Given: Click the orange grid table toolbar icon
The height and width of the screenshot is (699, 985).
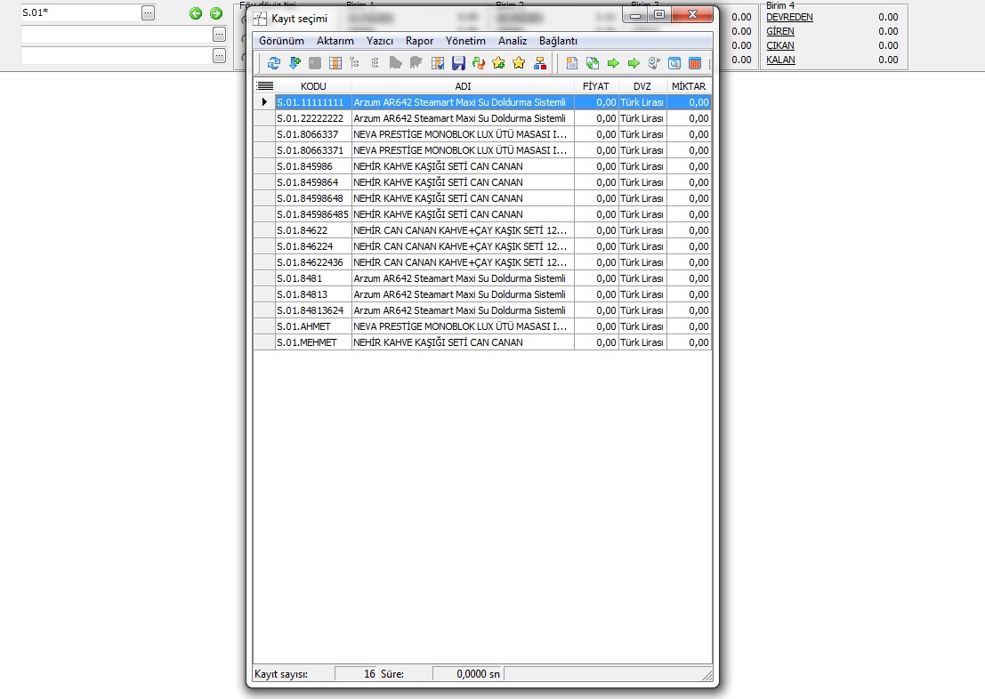Looking at the screenshot, I should pos(335,63).
